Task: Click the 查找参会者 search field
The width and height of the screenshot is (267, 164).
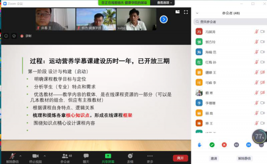Action: coord(230,22)
